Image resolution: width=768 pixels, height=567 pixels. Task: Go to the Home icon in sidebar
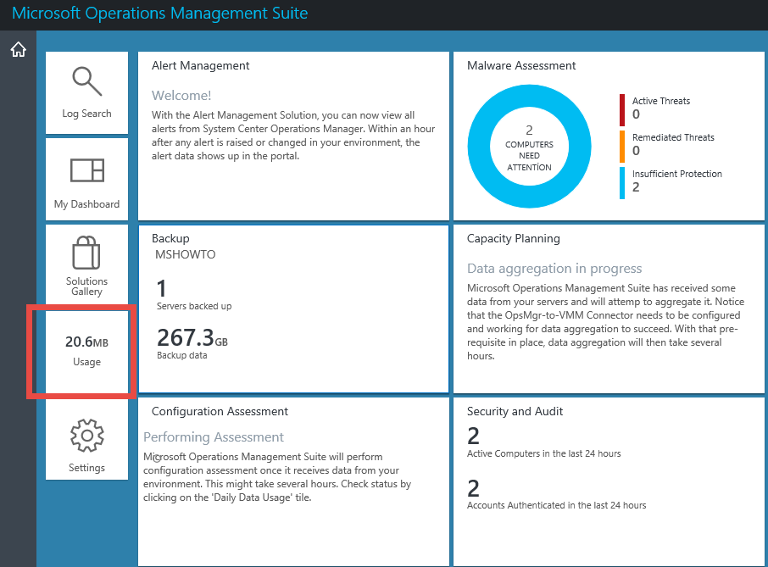pyautogui.click(x=18, y=49)
